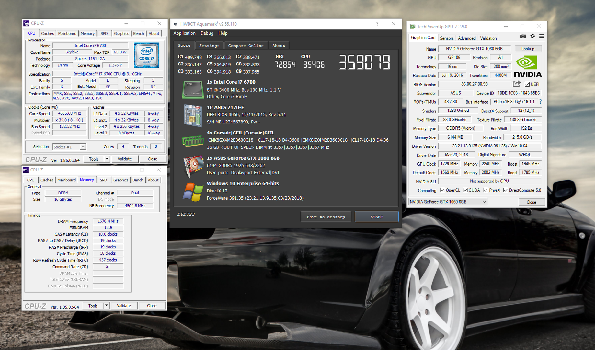The width and height of the screenshot is (595, 350).
Task: Click the Close button in GPU-Z
Action: click(531, 202)
